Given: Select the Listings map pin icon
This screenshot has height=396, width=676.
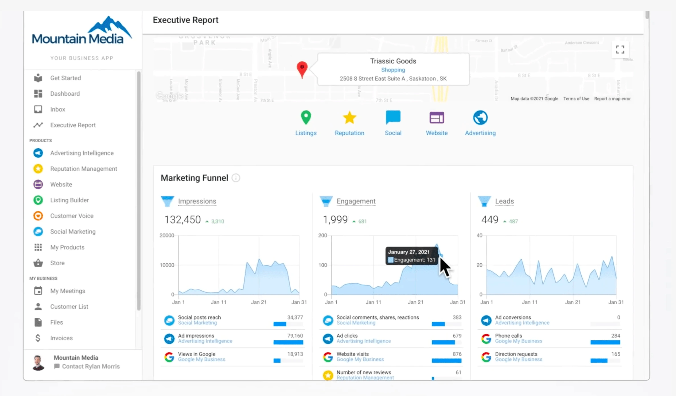Looking at the screenshot, I should pos(306,118).
